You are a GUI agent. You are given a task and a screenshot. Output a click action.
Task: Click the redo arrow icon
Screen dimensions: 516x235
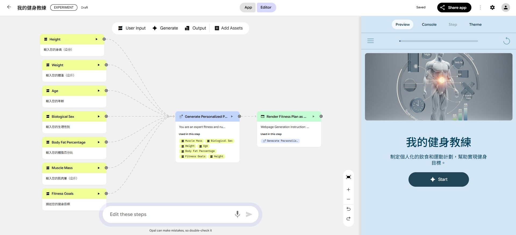(348, 219)
